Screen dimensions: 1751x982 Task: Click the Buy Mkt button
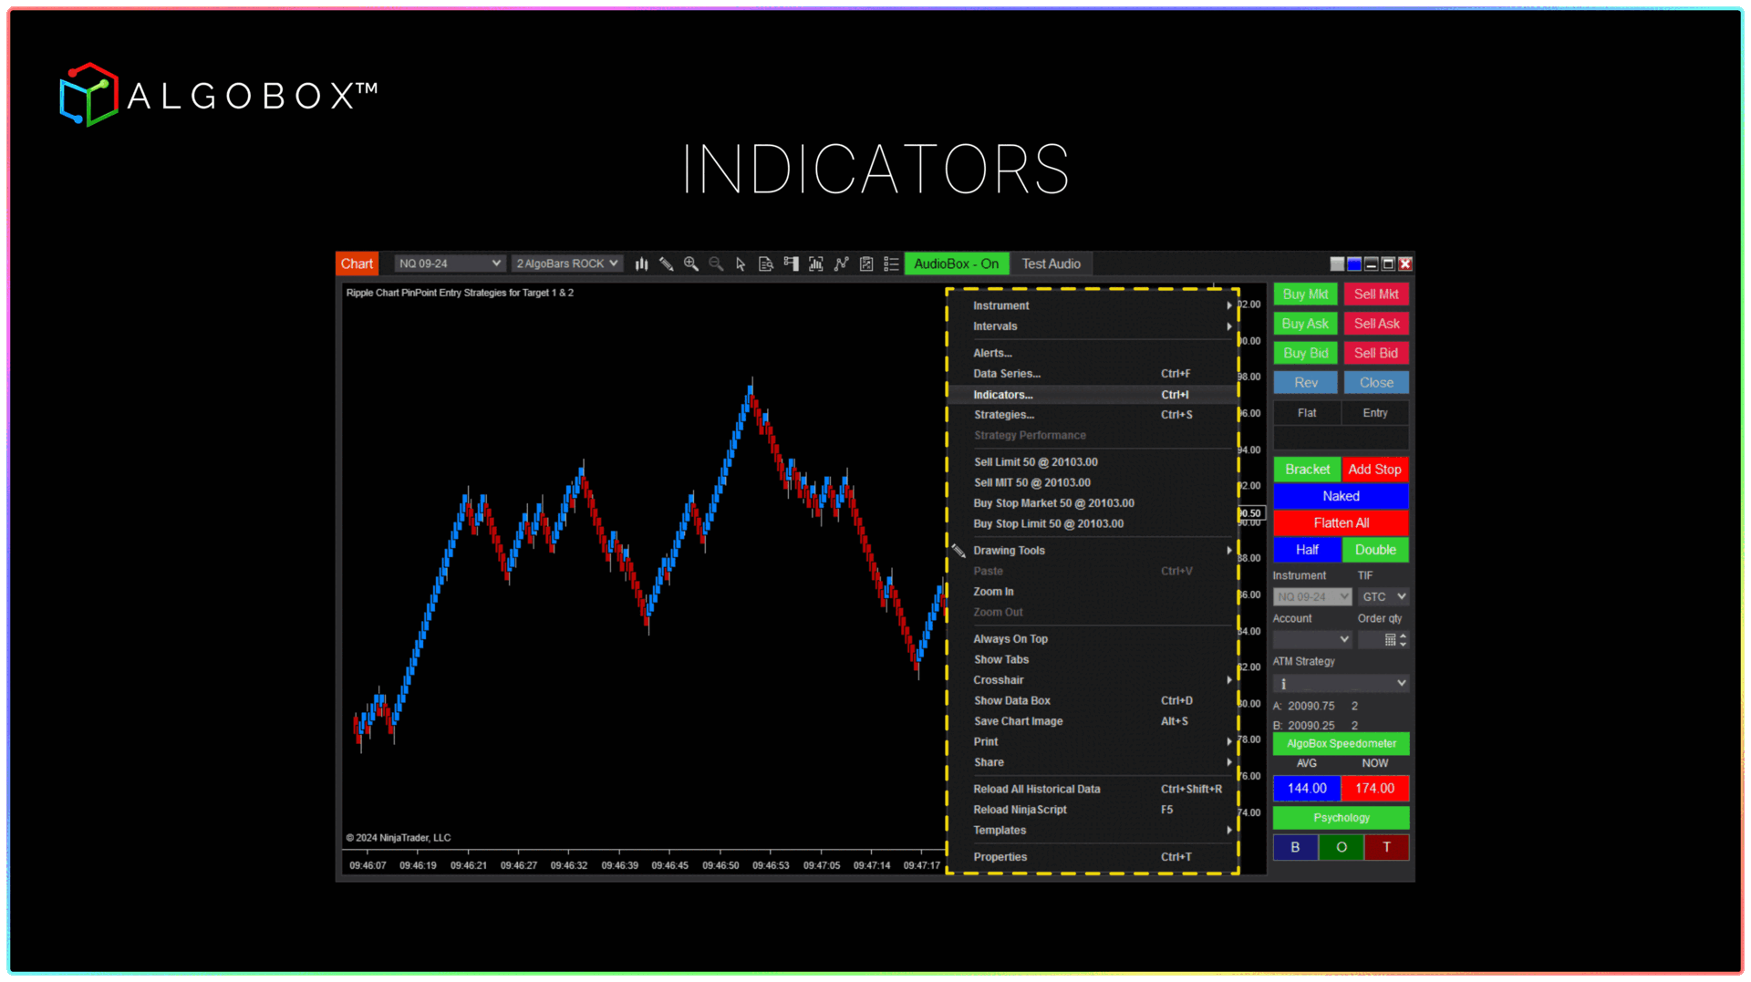coord(1305,295)
